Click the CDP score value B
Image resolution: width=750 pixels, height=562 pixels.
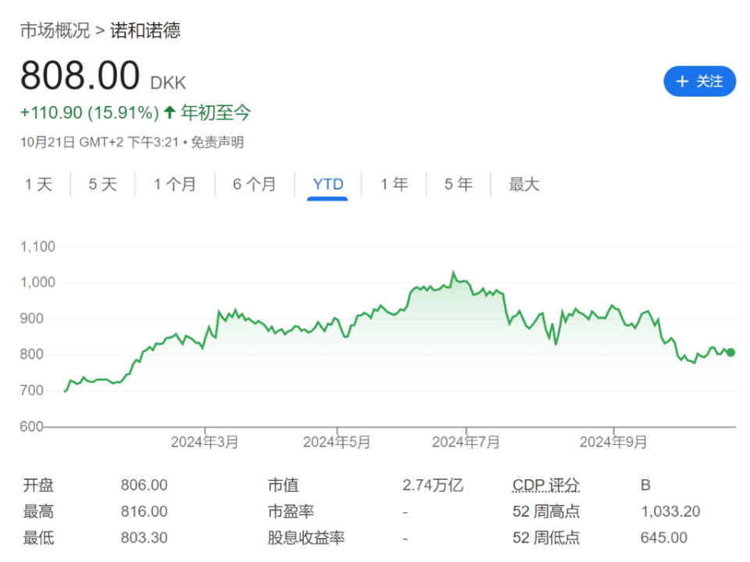click(x=646, y=486)
